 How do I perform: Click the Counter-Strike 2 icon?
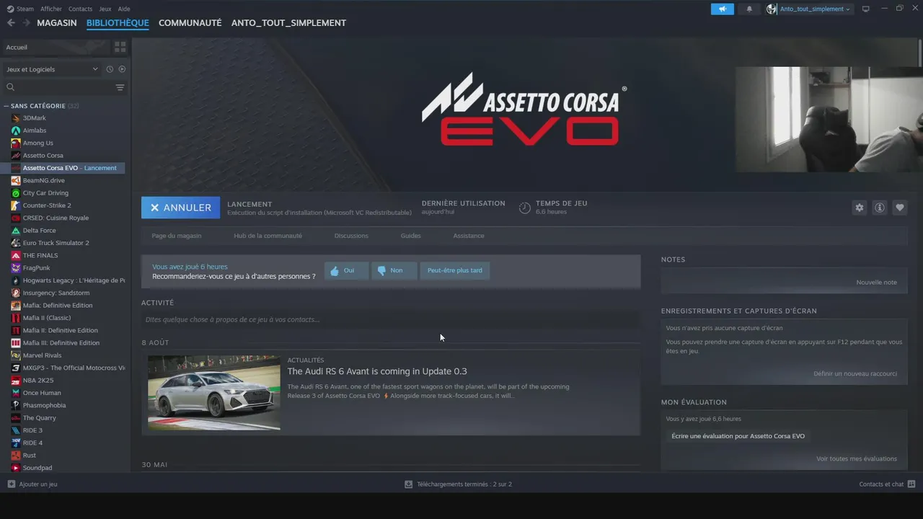pyautogui.click(x=16, y=205)
